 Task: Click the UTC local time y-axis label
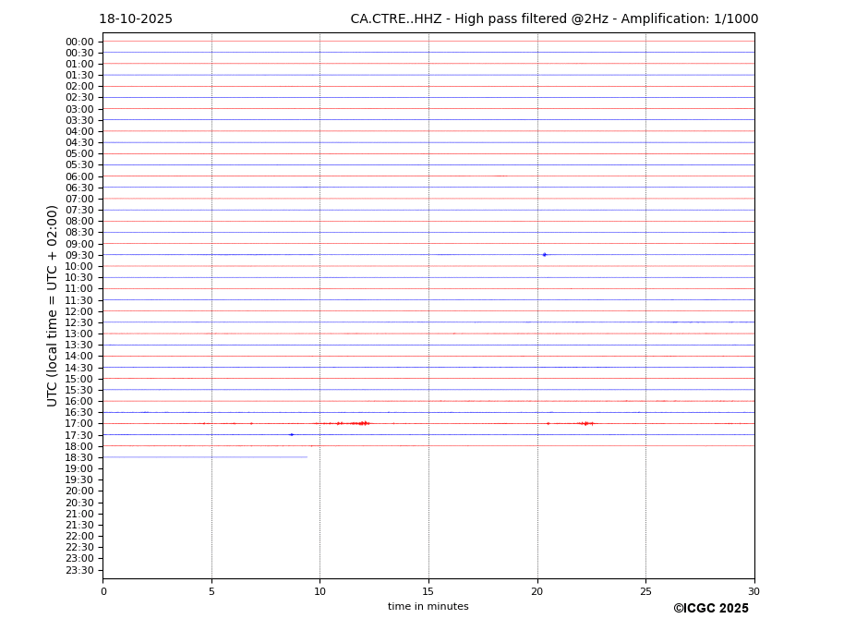[x=53, y=305]
